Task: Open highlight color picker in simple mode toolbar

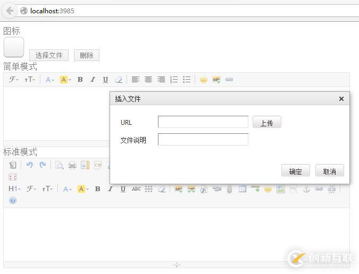Action: point(65,80)
